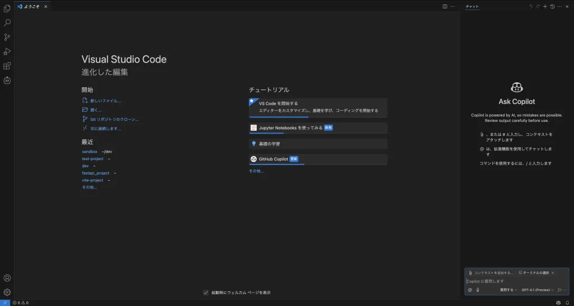
Task: Show chat history
Action: [x=552, y=7]
